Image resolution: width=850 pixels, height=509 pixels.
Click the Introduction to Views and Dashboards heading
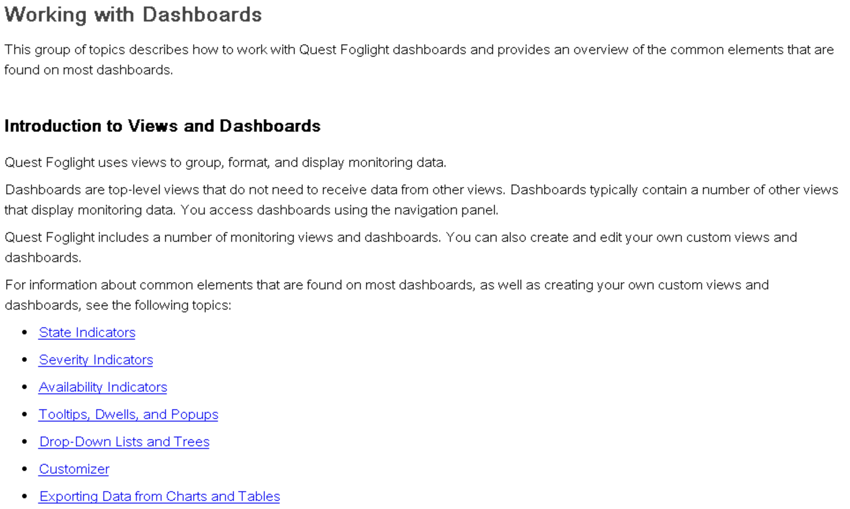[162, 126]
